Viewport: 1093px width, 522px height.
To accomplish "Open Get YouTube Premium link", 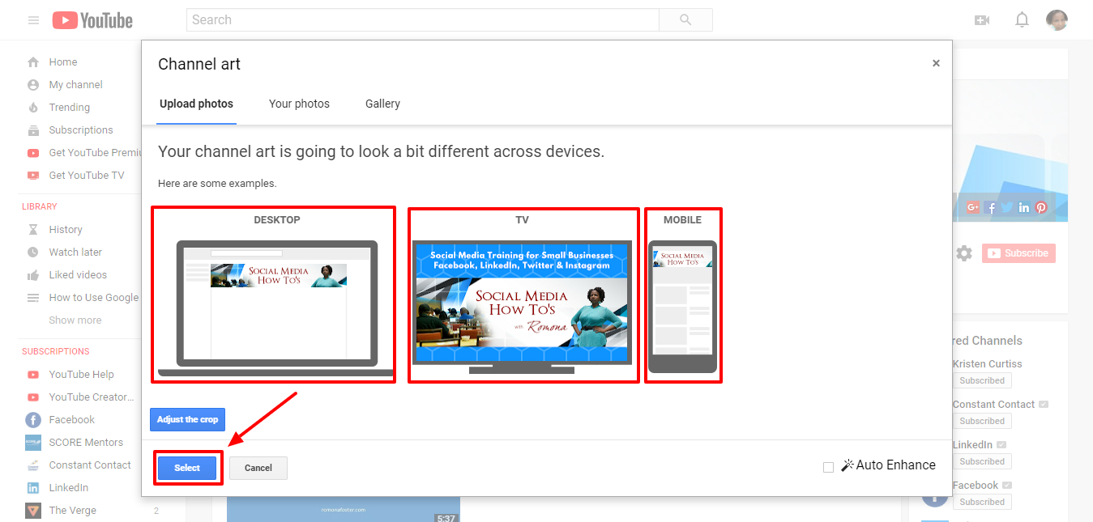I will [96, 153].
